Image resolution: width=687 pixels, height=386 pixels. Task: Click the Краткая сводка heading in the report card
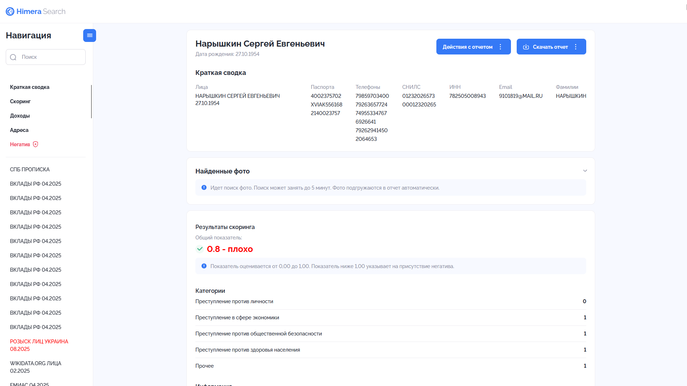point(221,73)
